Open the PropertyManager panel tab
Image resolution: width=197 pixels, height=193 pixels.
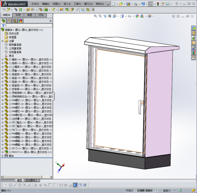[x=9, y=21]
